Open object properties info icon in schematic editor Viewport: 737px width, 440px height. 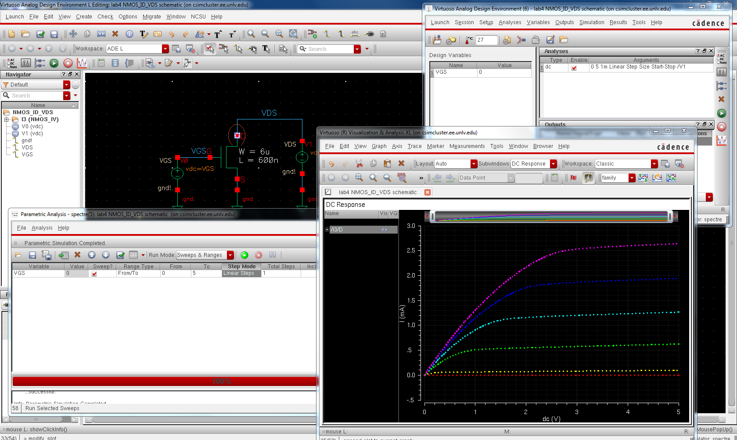129,34
